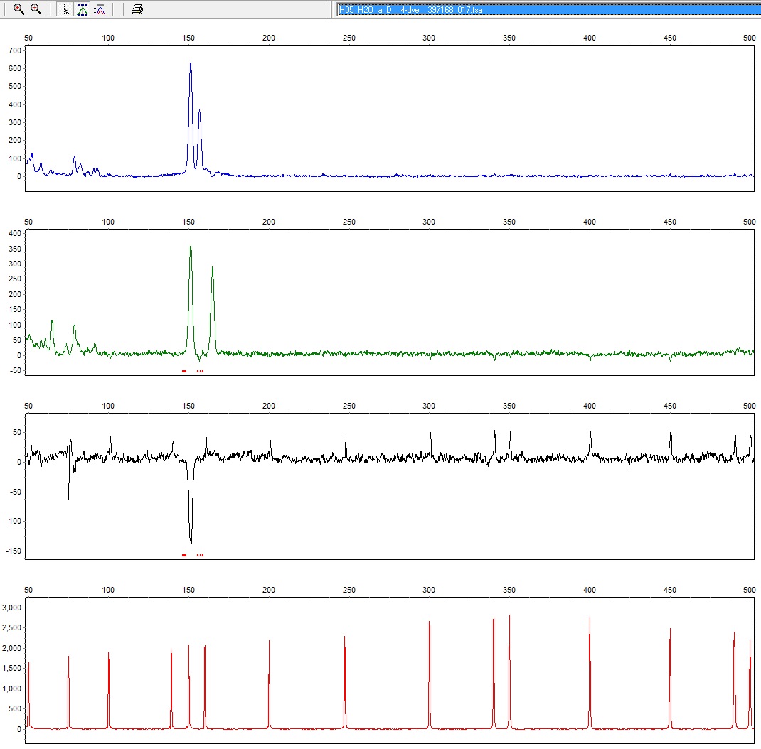Click solid red marker below green trace
Screen dimensions: 761x749
coord(184,371)
